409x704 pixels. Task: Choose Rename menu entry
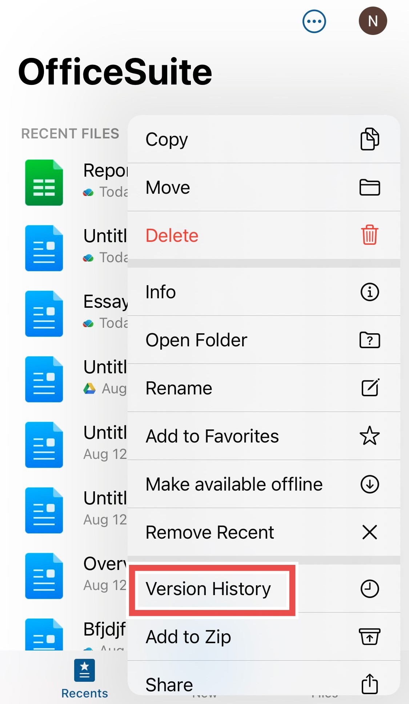pyautogui.click(x=264, y=388)
